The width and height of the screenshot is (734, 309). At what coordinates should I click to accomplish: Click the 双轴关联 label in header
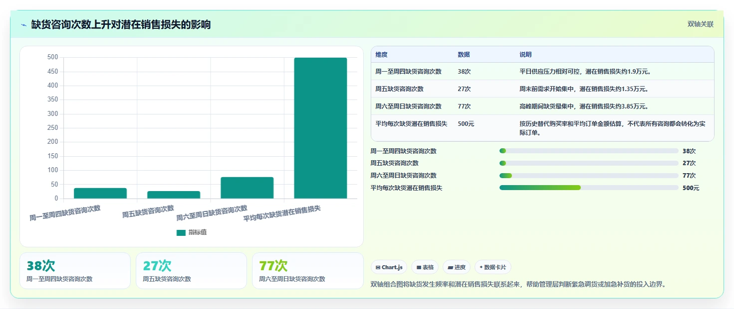[701, 24]
